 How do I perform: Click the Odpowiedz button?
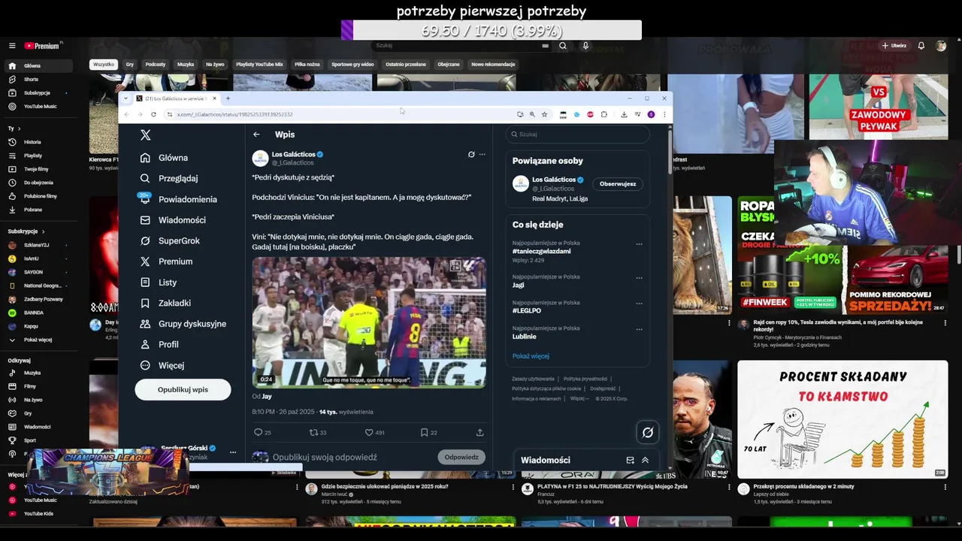[x=461, y=457]
